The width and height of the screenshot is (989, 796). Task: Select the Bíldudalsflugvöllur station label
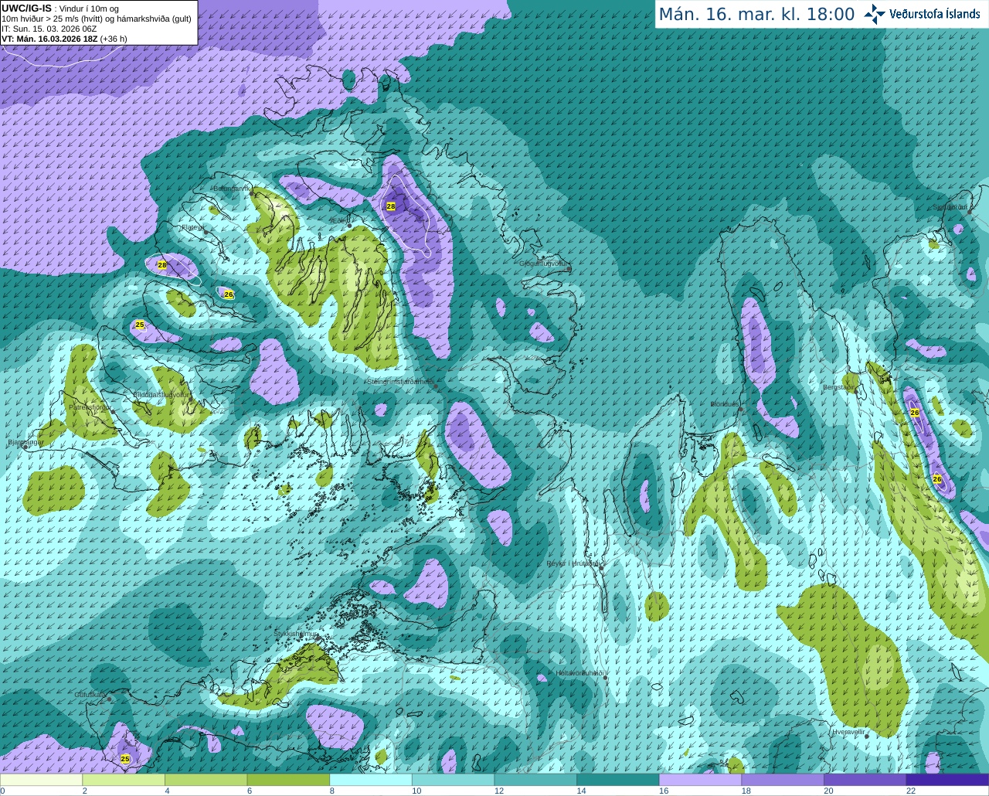(161, 393)
